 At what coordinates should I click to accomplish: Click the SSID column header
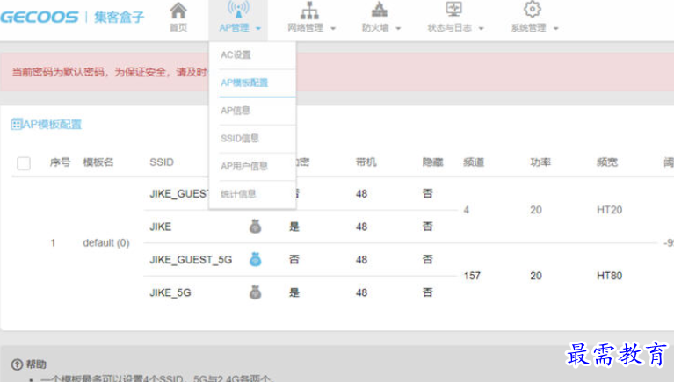point(162,162)
